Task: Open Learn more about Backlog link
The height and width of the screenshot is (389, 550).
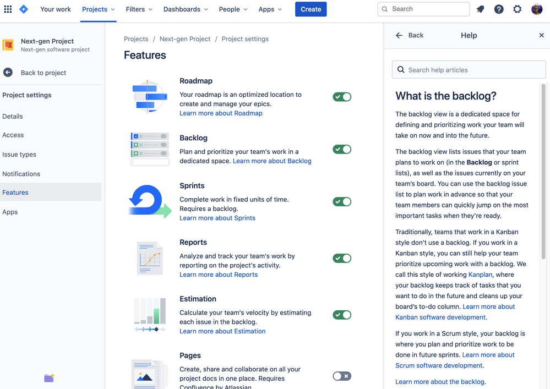Action: tap(272, 161)
